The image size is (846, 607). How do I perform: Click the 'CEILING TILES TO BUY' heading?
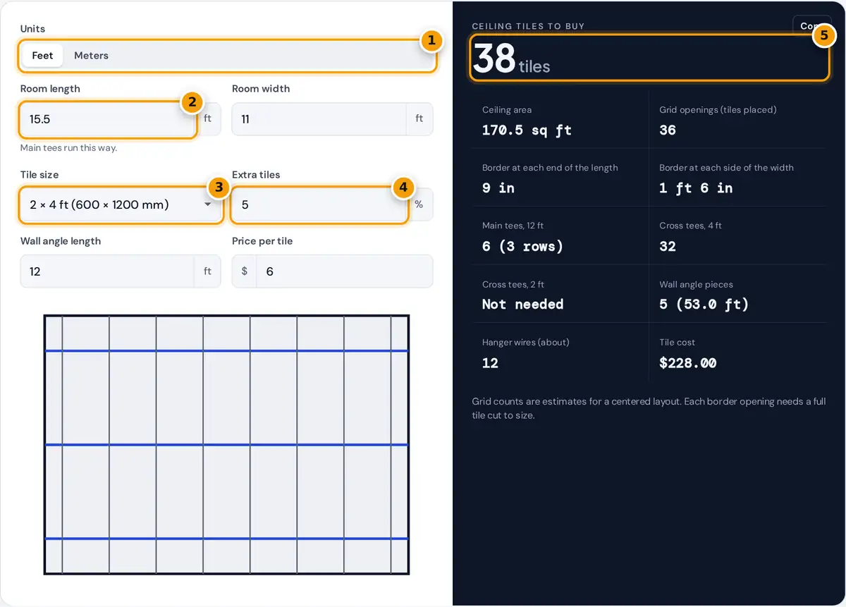[x=528, y=26]
